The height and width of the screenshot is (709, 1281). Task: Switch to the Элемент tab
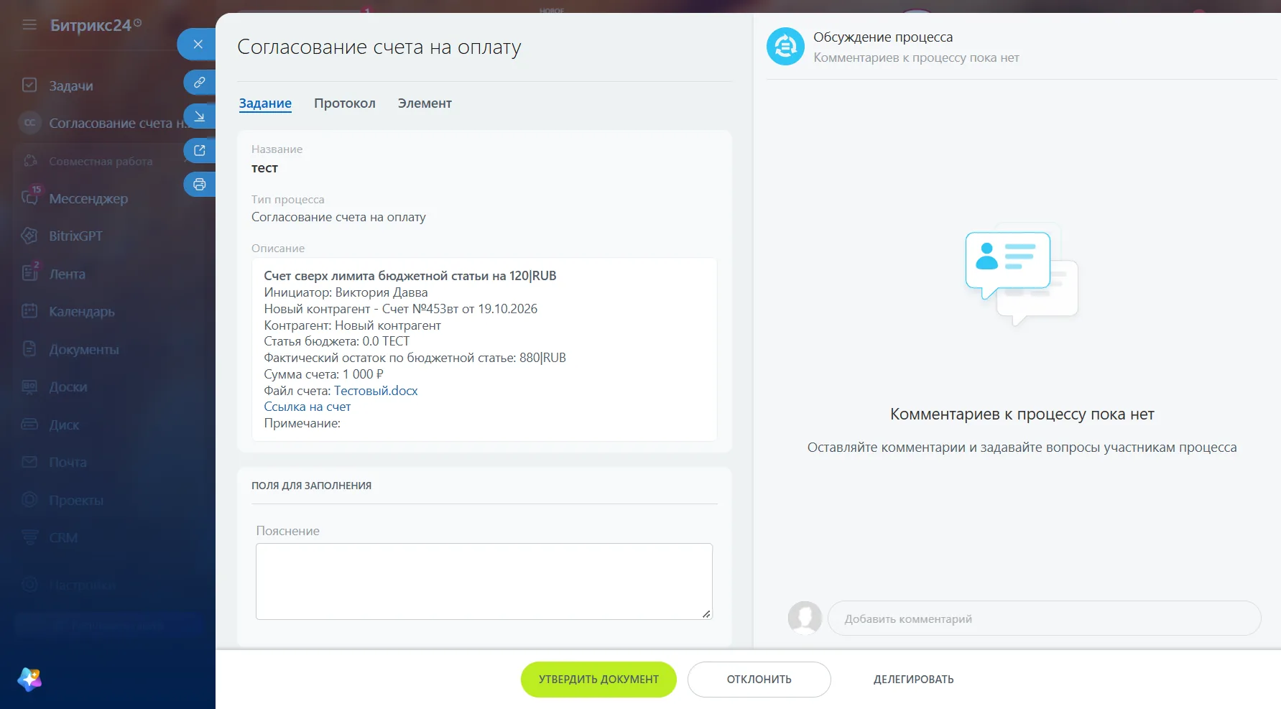pos(425,103)
